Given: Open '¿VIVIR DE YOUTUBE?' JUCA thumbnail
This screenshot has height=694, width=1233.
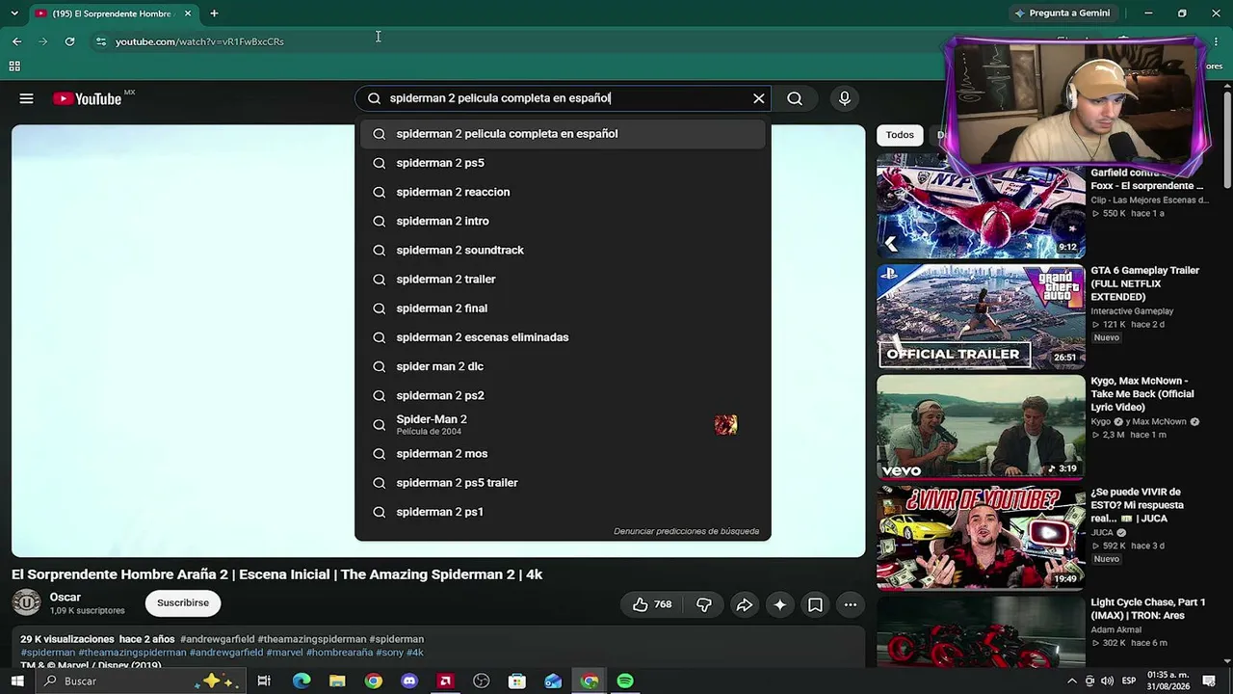Looking at the screenshot, I should (x=981, y=538).
